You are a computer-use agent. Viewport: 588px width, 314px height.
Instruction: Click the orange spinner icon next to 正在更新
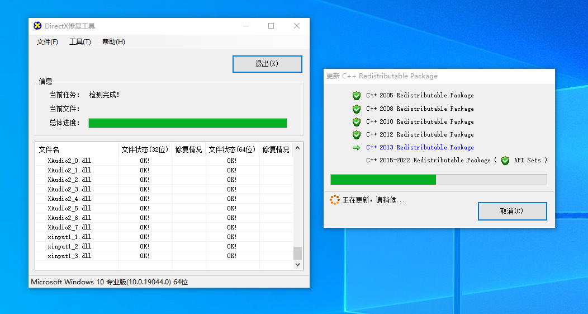[334, 200]
